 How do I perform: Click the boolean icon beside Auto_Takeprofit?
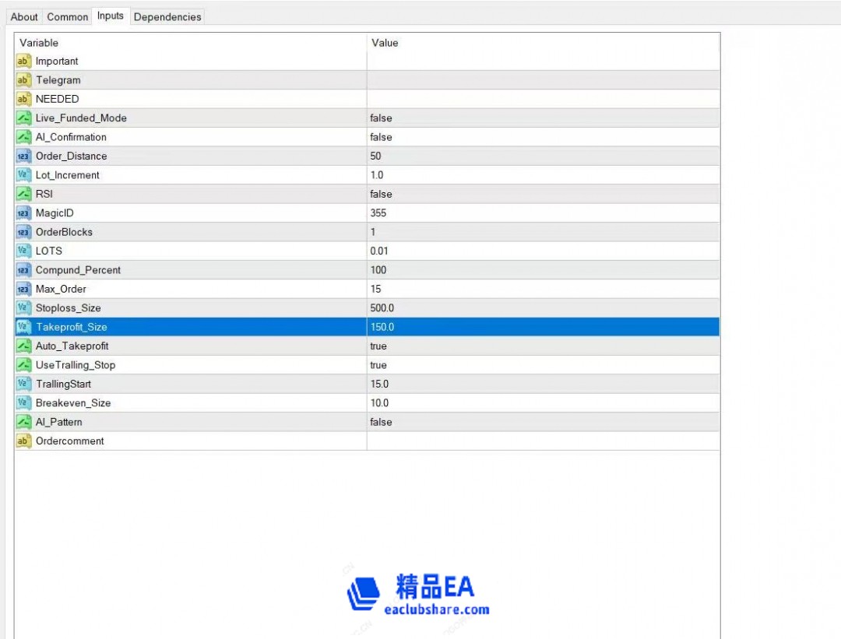click(x=23, y=346)
